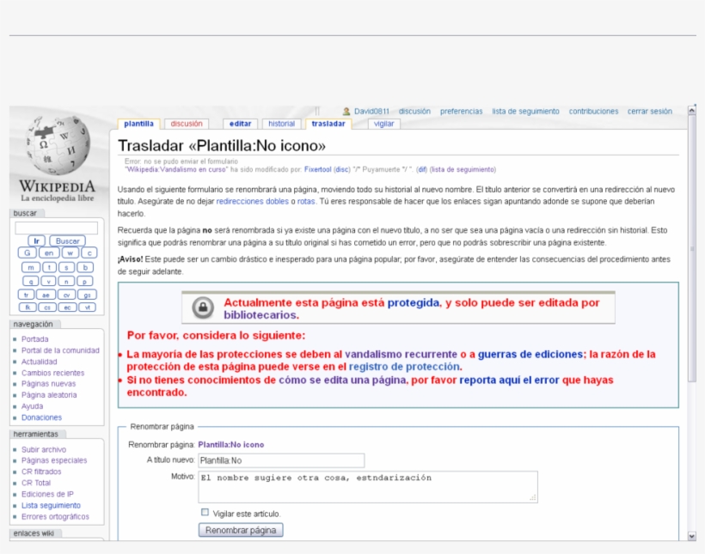Click the 'Renombrar página' submit button

click(x=241, y=530)
